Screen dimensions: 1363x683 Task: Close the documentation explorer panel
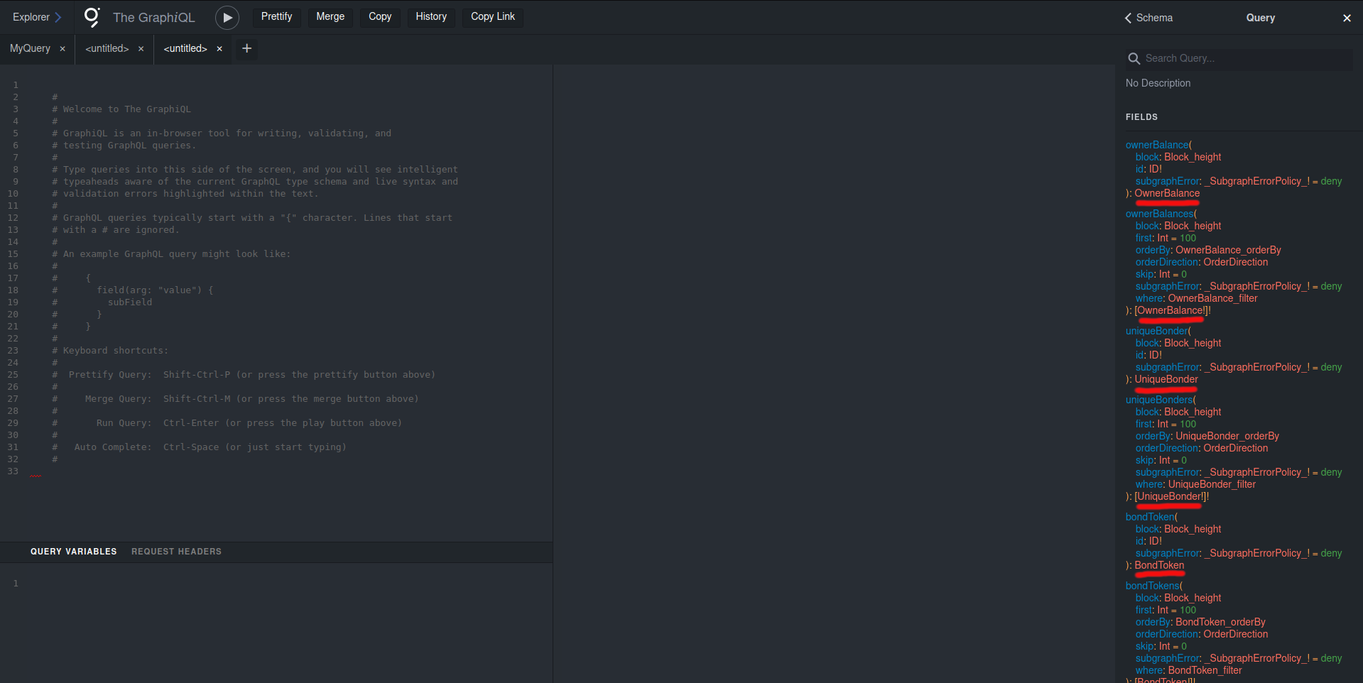pos(1346,18)
